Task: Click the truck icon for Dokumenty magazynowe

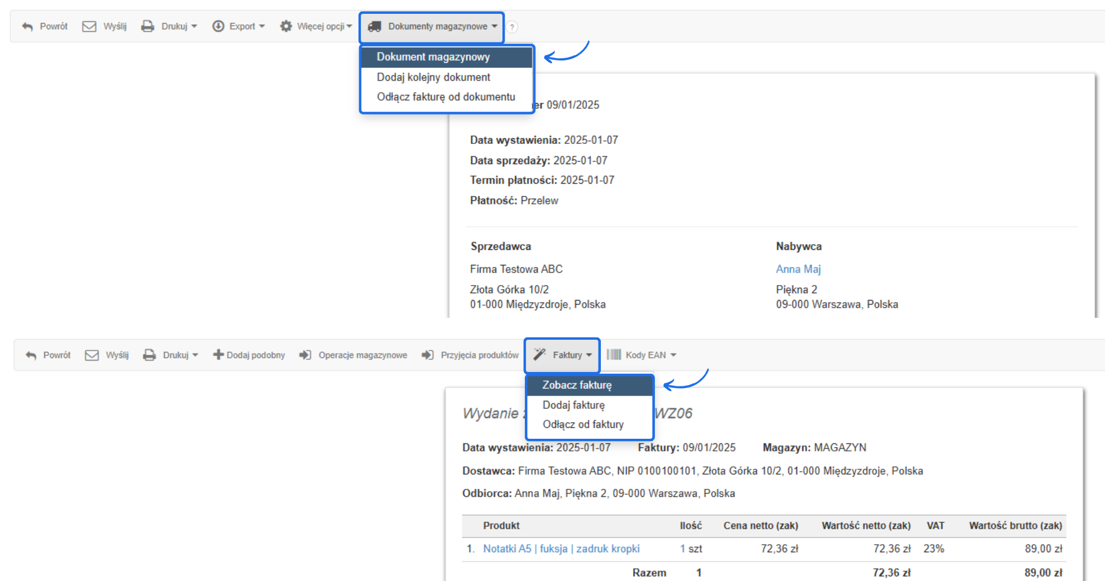Action: point(375,26)
